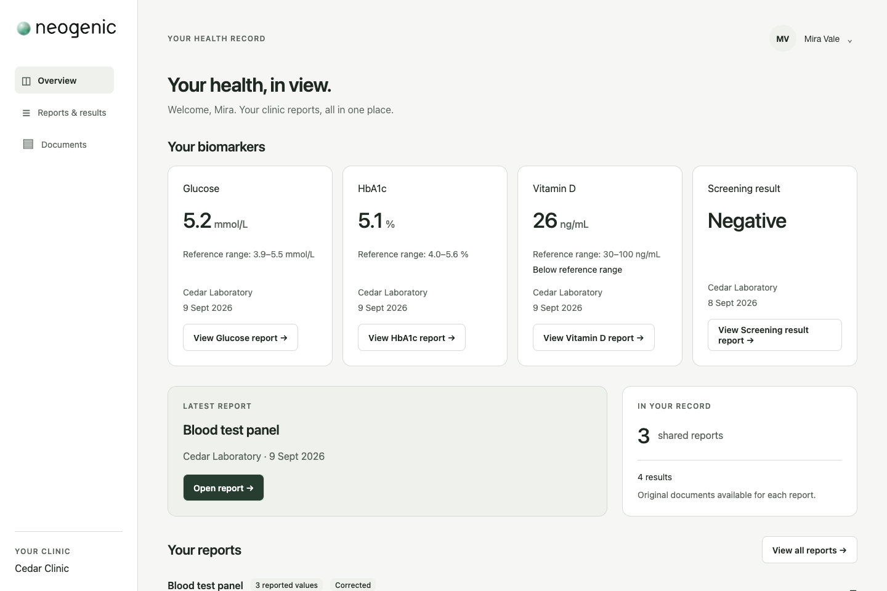Select the Glucose 5.2 mmol/L value
Viewport: 887px width, 591px height.
215,220
